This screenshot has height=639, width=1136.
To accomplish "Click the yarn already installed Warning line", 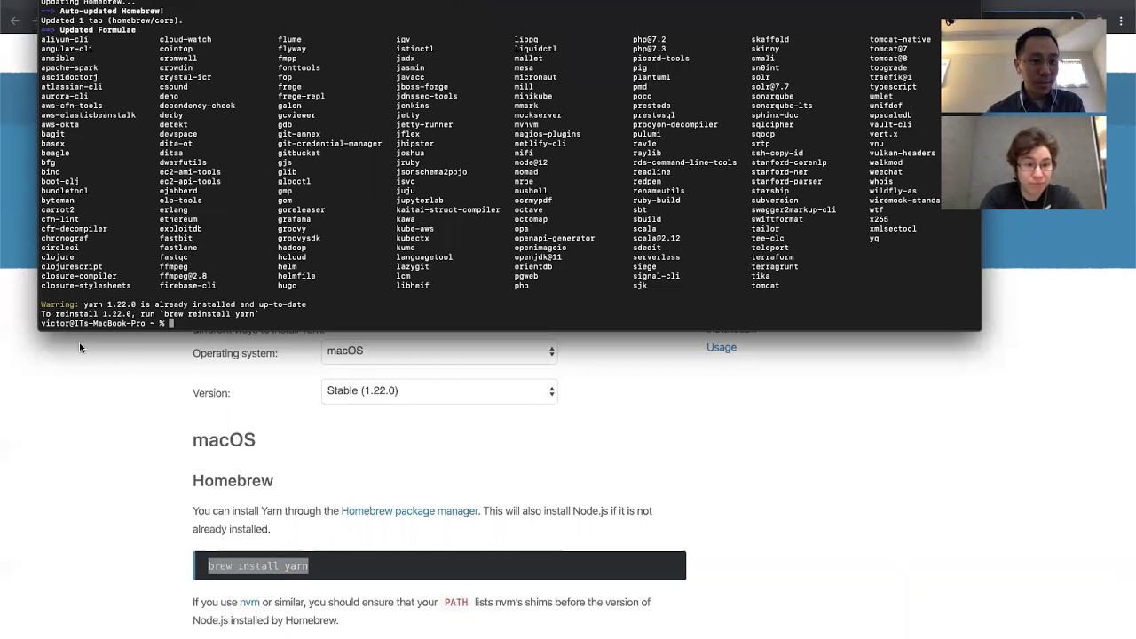I will 173,304.
